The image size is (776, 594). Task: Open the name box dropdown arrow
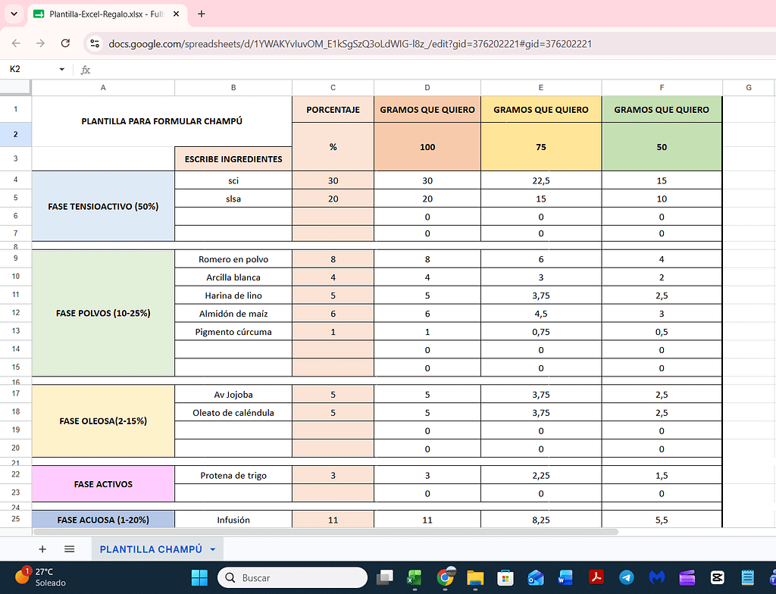pyautogui.click(x=62, y=69)
